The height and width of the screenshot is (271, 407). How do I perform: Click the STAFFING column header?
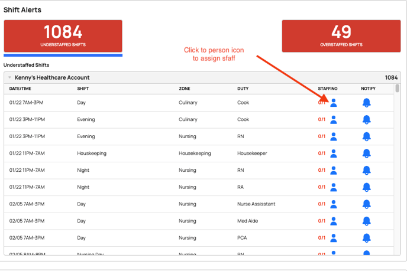[328, 89]
